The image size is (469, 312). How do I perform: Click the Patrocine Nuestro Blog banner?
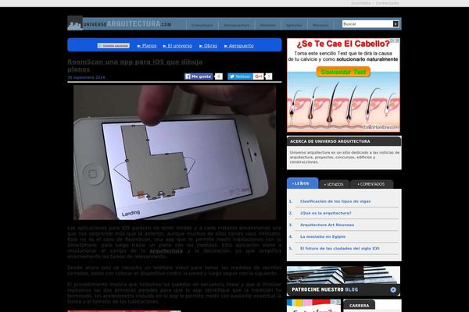coord(343,281)
